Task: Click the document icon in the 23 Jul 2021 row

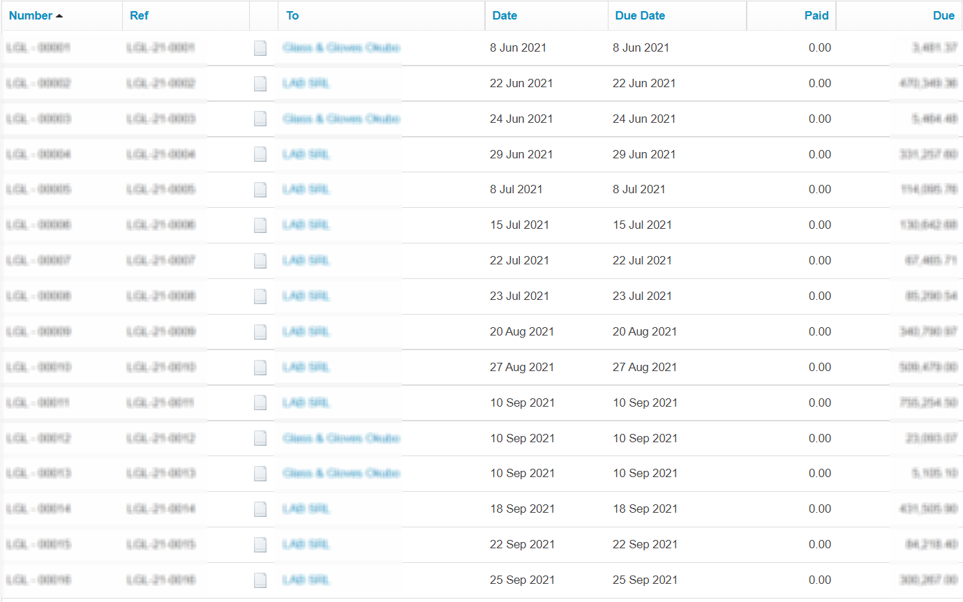Action: coord(260,296)
